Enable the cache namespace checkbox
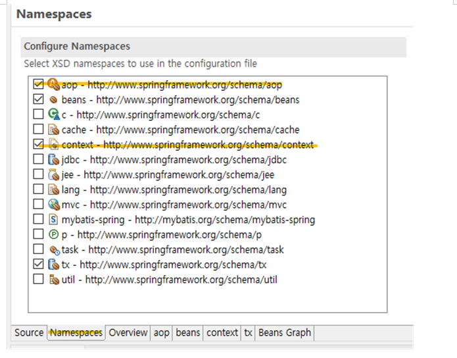The image size is (457, 358). [39, 129]
